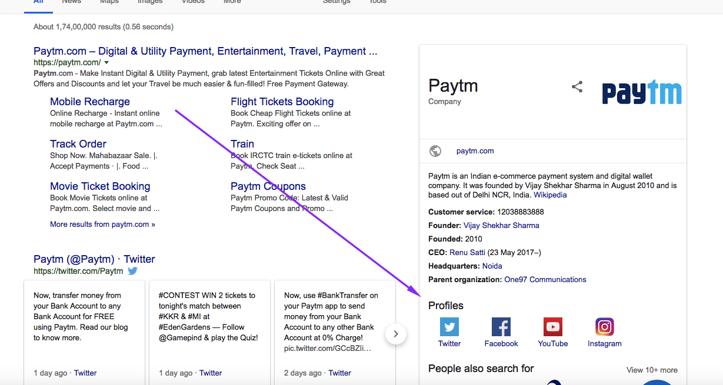Open the #BankTransfer 0% Charge tweet card
Image resolution: width=723 pixels, height=385 pixels.
pyautogui.click(x=335, y=332)
